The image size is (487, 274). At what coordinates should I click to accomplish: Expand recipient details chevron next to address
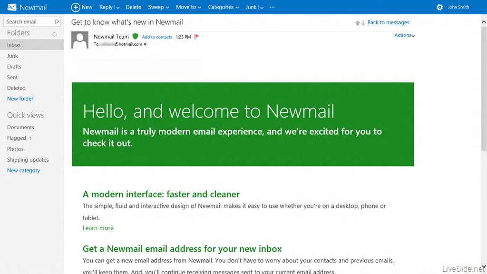[145, 45]
